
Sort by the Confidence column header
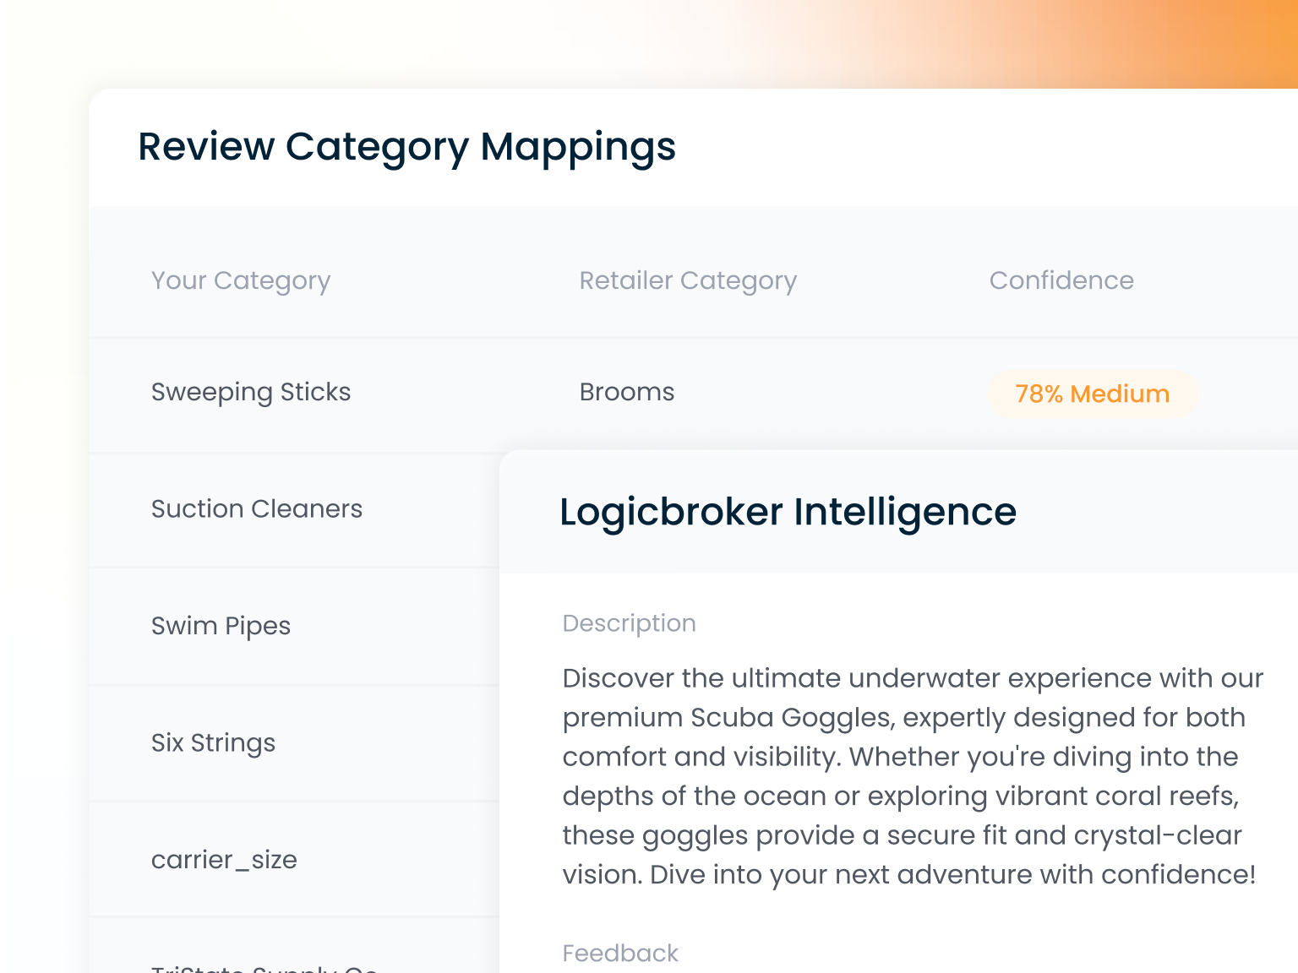point(1061,280)
